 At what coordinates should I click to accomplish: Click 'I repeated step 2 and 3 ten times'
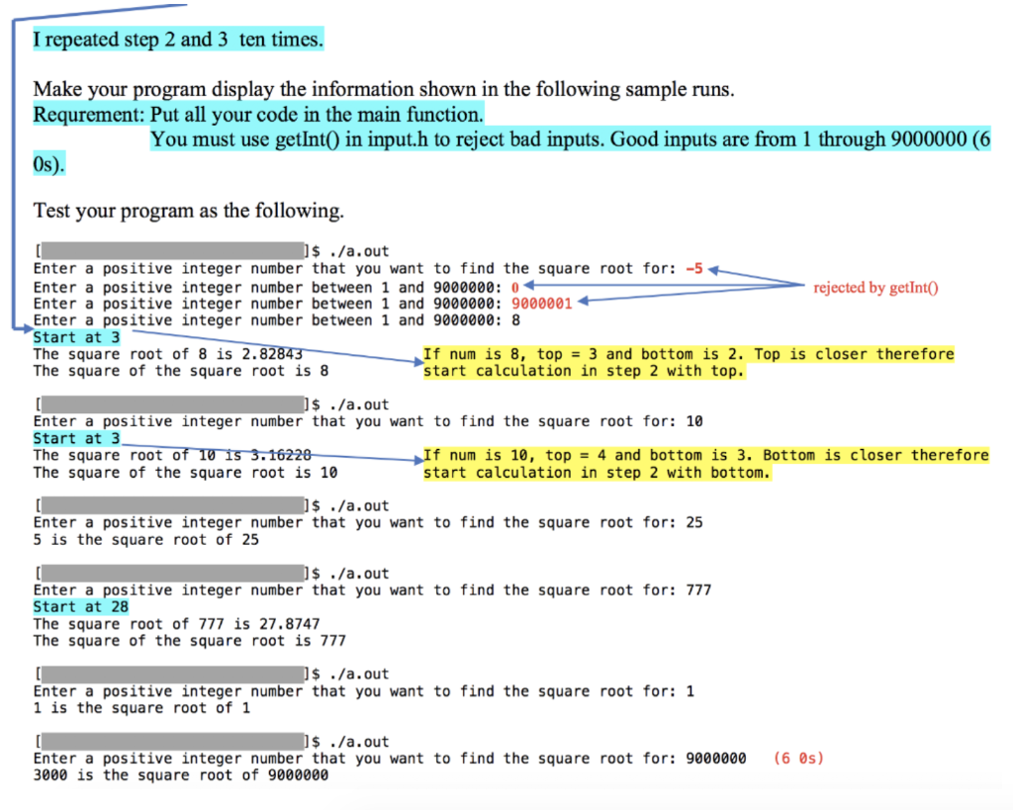click(x=176, y=39)
